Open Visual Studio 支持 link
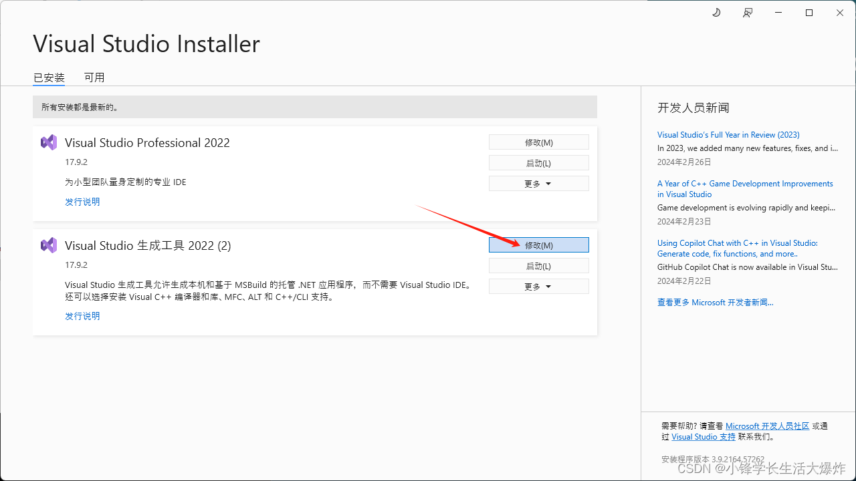The height and width of the screenshot is (481, 856). tap(704, 437)
